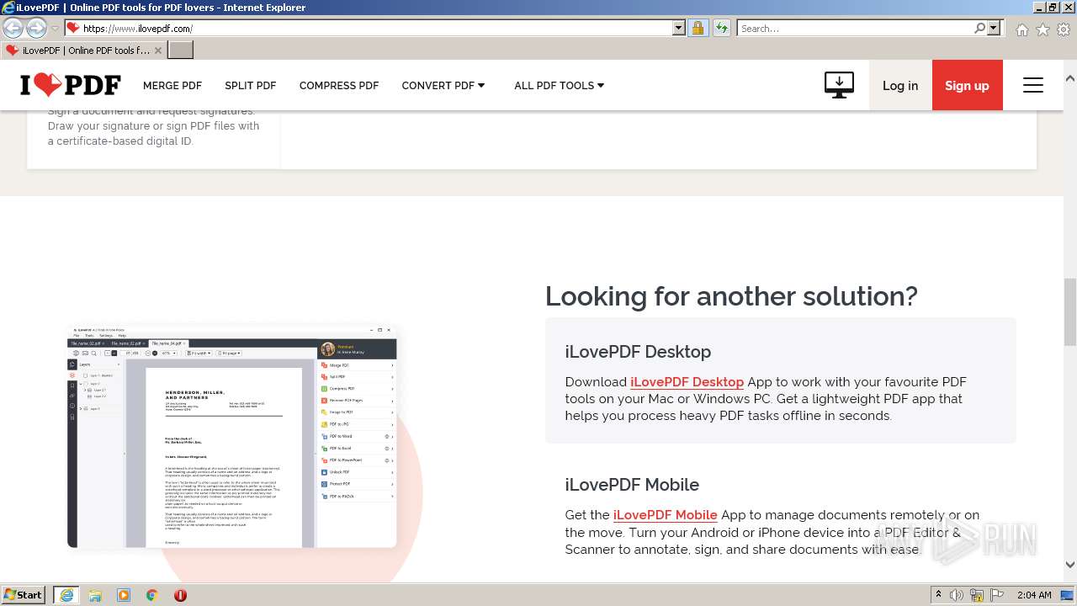Follow the iLovePDF Mobile link
Viewport: 1077px width, 606px height.
click(x=665, y=515)
